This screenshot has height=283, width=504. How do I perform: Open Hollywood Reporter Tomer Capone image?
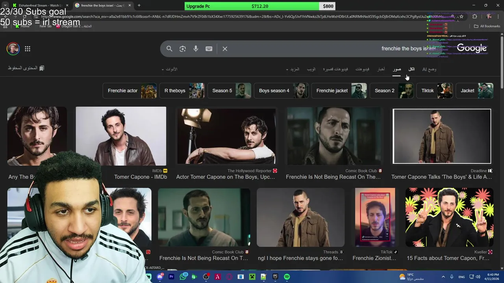226,136
